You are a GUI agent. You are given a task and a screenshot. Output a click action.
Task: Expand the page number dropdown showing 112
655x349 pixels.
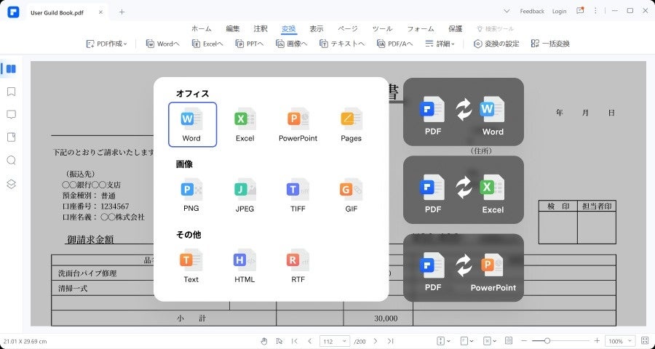(335, 341)
